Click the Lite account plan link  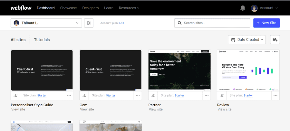point(122,23)
